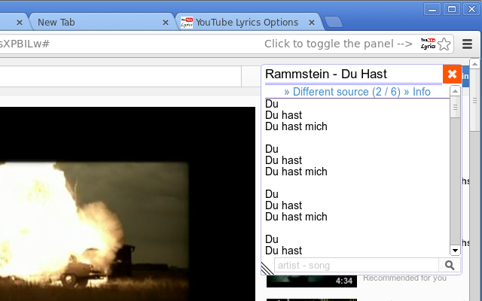The image size is (482, 301).
Task: Maximize the Chrome window
Action: coord(452,9)
